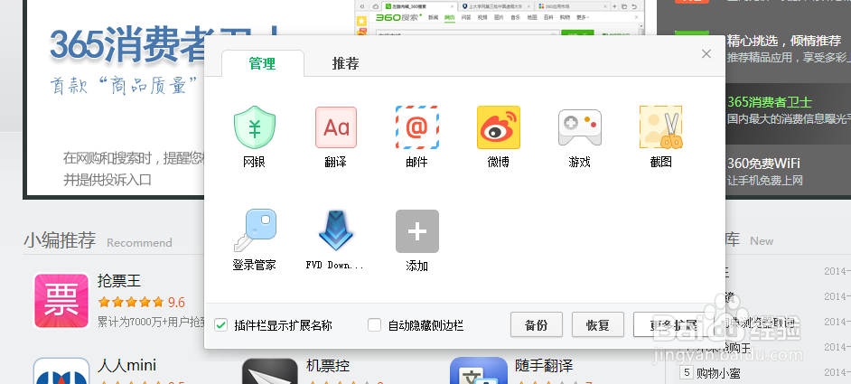
Task: Click the 备份 button
Action: pyautogui.click(x=537, y=324)
